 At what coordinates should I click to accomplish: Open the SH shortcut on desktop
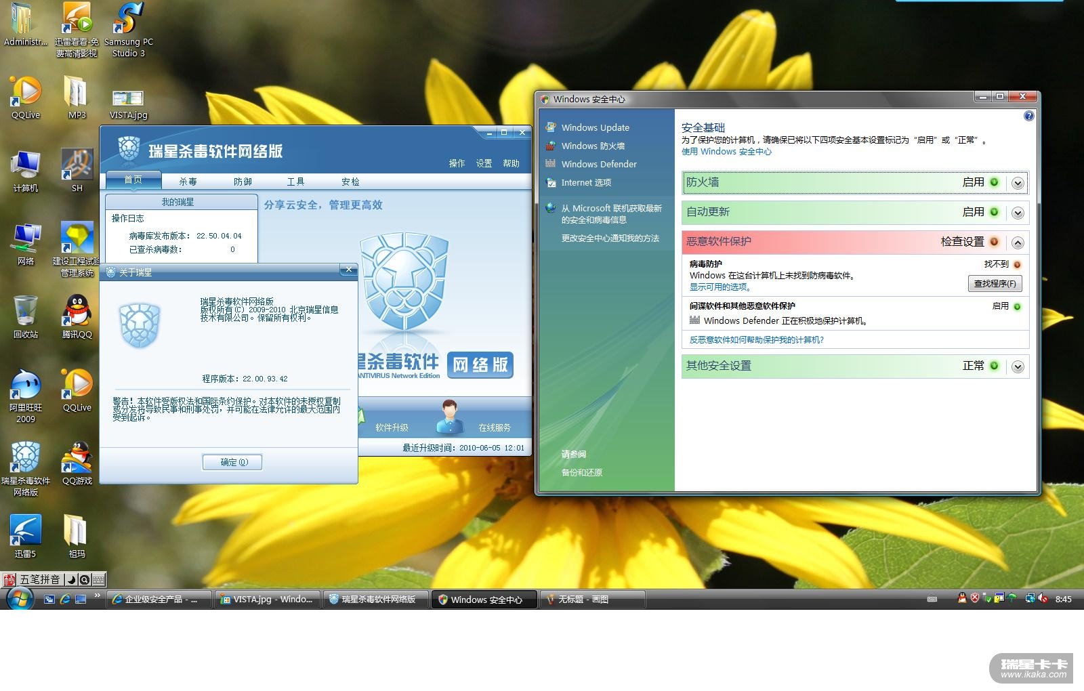77,171
